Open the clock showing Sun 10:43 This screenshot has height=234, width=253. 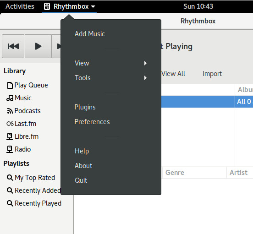tap(198, 6)
